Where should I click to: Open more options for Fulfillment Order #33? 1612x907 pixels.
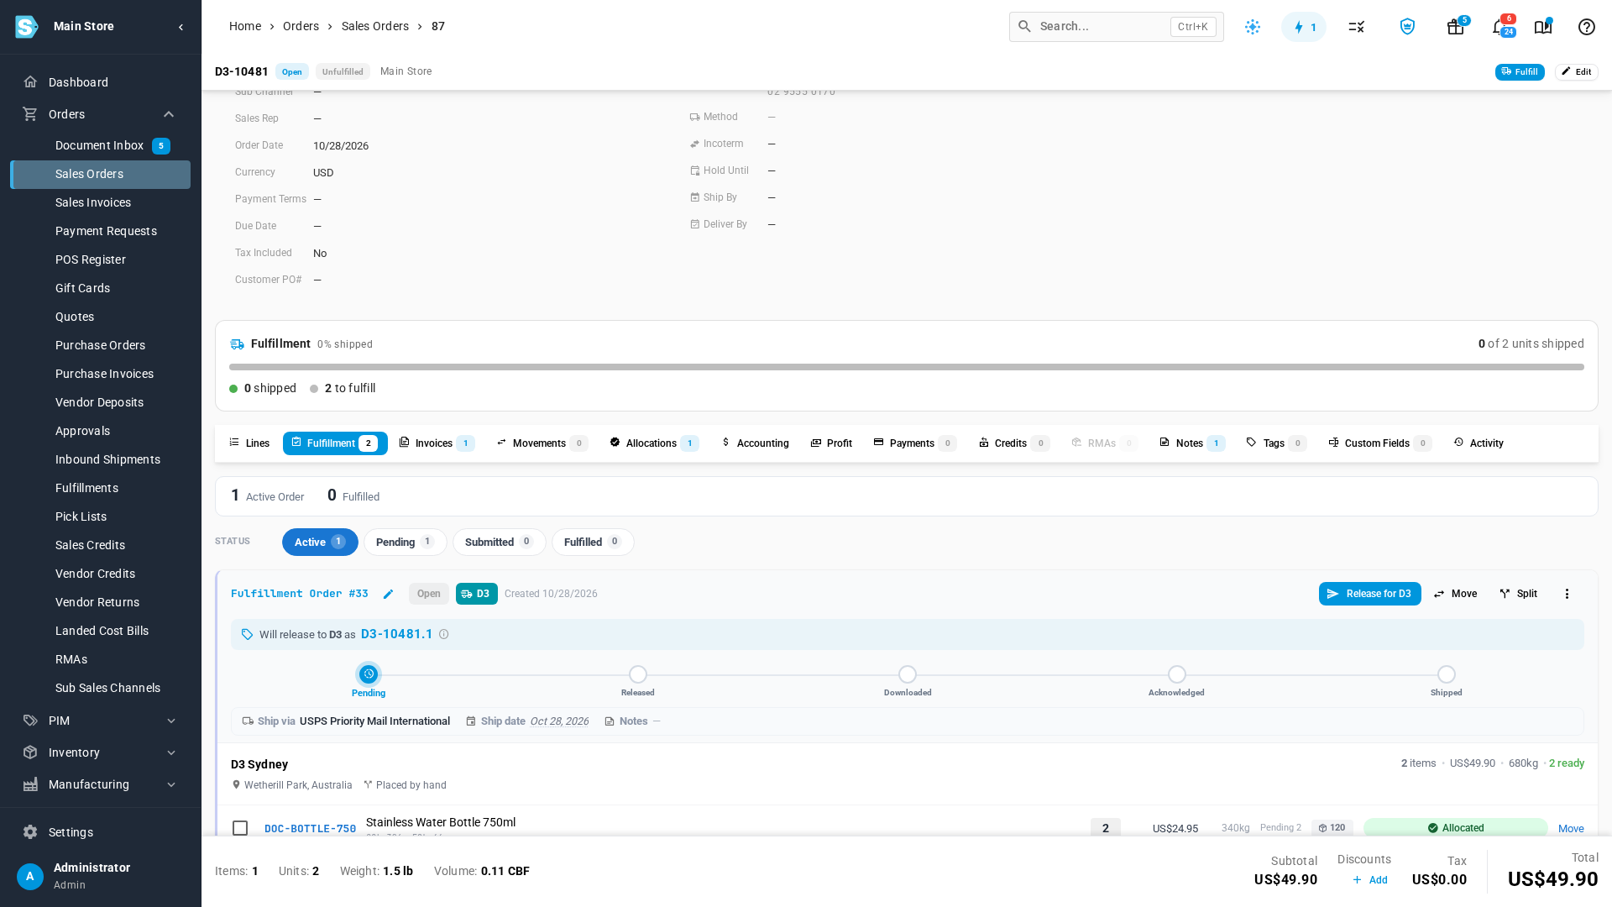click(1567, 594)
